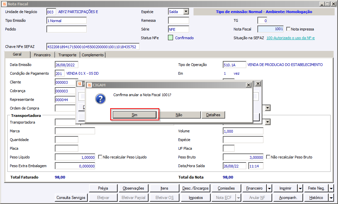This screenshot has width=338, height=204.
Task: Enable Não recalcular Peso Líquido
Action: pyautogui.click(x=100, y=157)
